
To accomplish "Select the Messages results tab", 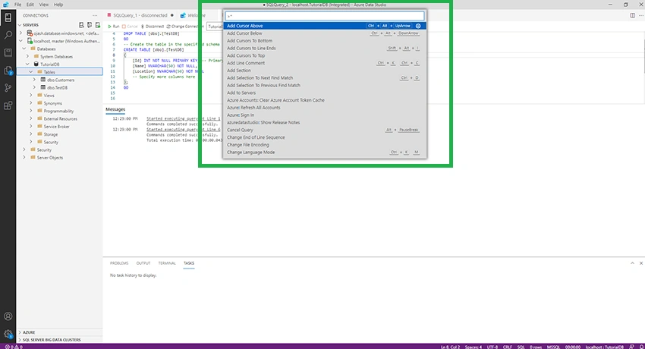I will 115,109.
